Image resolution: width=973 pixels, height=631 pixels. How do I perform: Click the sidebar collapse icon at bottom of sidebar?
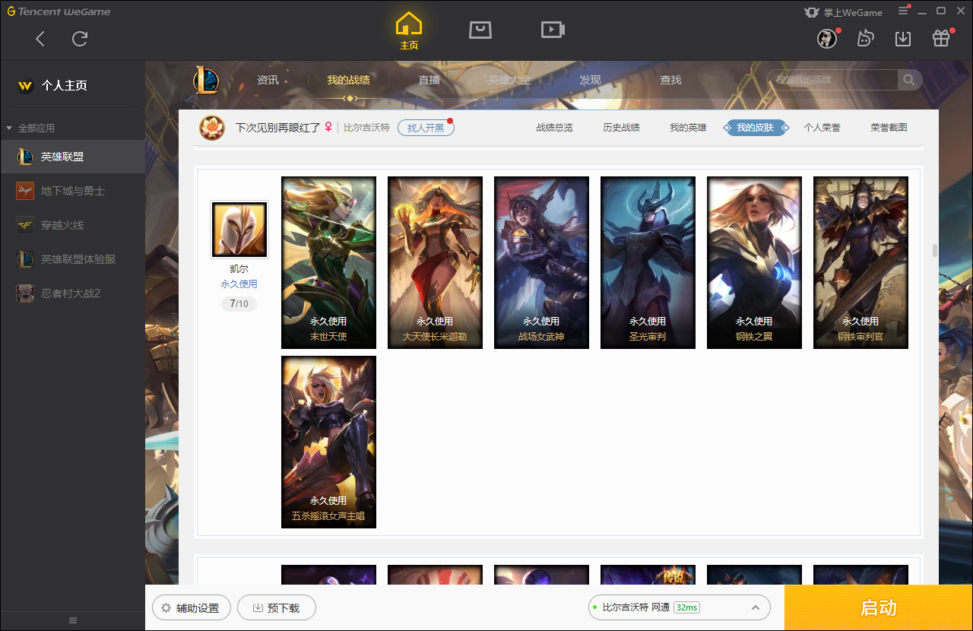73,620
